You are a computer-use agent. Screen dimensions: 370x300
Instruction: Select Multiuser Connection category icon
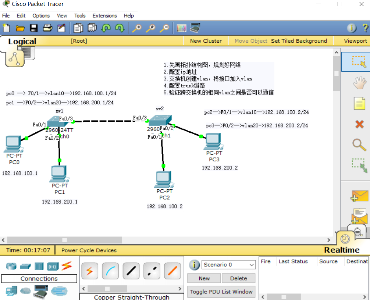[x=59, y=291]
